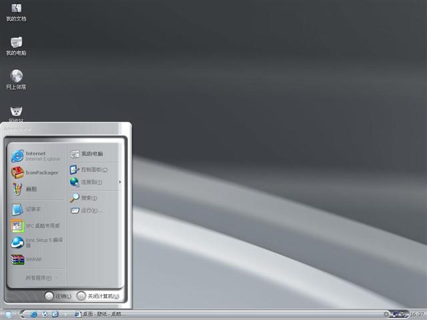Expand the 连接到 submenu arrow
Screen dimensions: 427x320
click(x=120, y=182)
